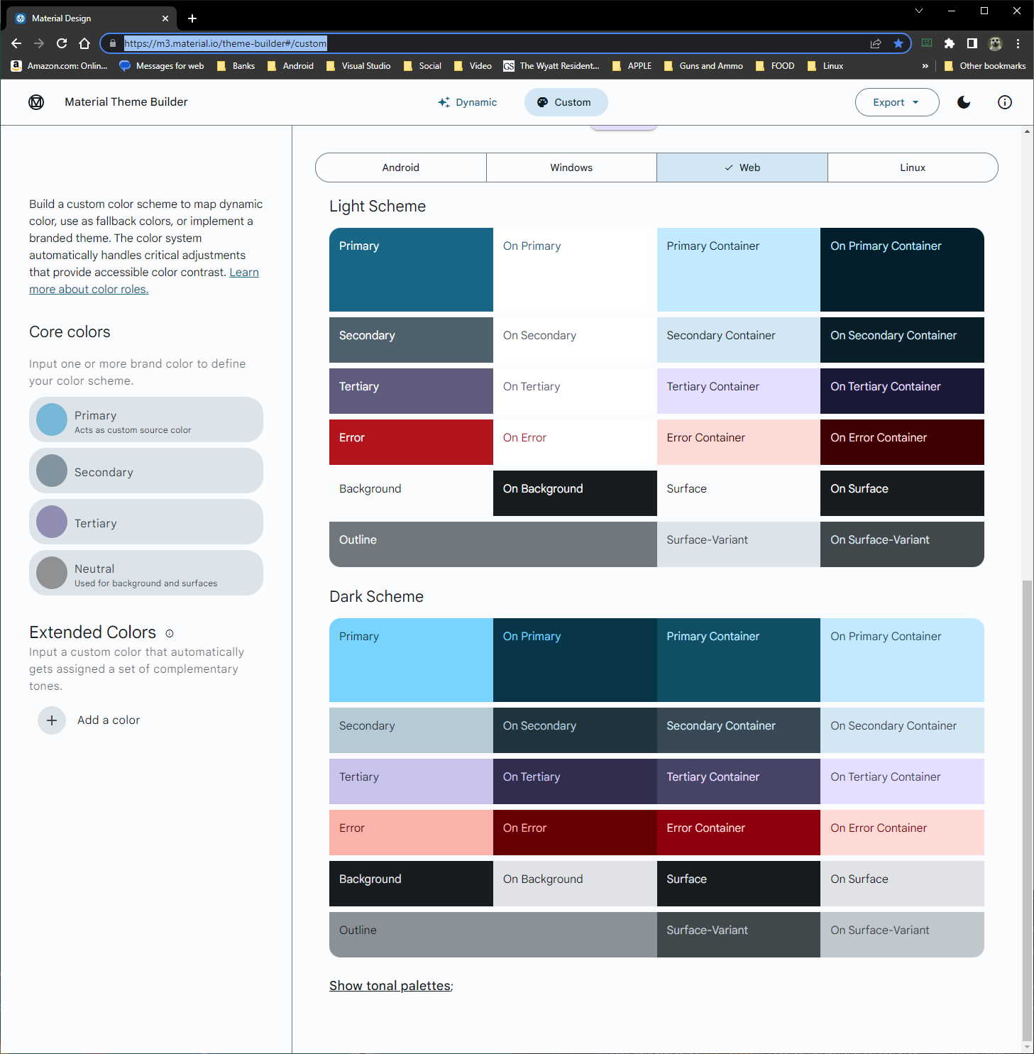Screen dimensions: 1034x1054
Task: Expand the Export dropdown button
Action: pyautogui.click(x=897, y=102)
